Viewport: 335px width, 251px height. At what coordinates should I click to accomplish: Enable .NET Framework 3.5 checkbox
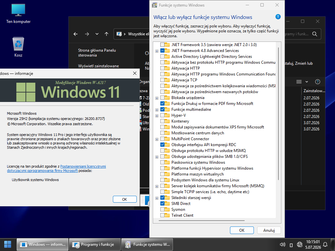(162, 44)
